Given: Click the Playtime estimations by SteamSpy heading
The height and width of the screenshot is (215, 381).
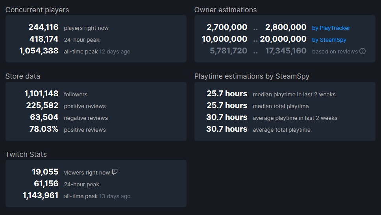Looking at the screenshot, I should (252, 76).
